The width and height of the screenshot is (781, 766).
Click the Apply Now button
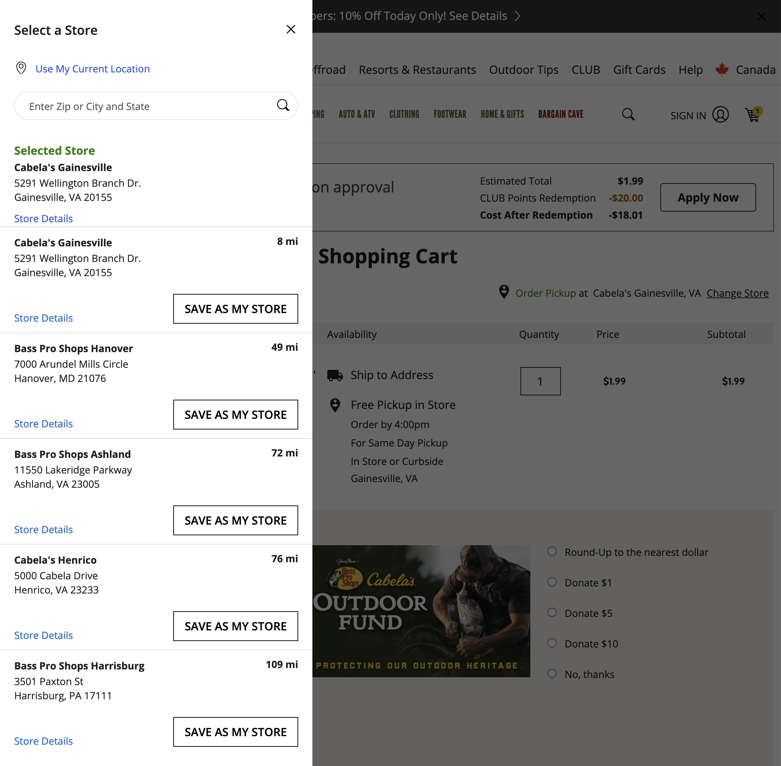click(x=708, y=197)
